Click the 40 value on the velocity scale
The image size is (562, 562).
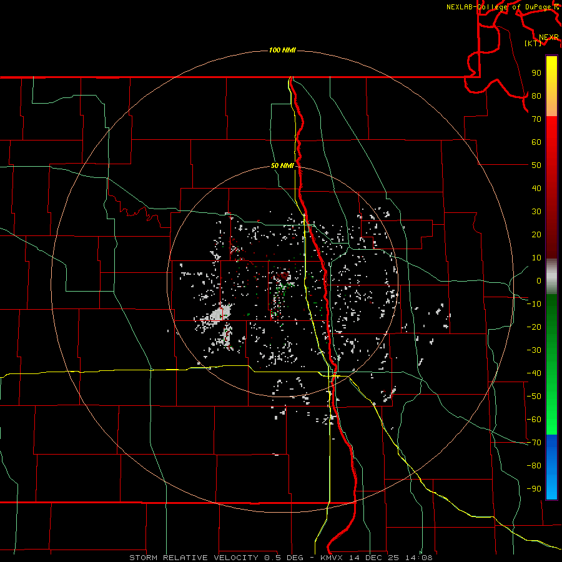pyautogui.click(x=536, y=188)
